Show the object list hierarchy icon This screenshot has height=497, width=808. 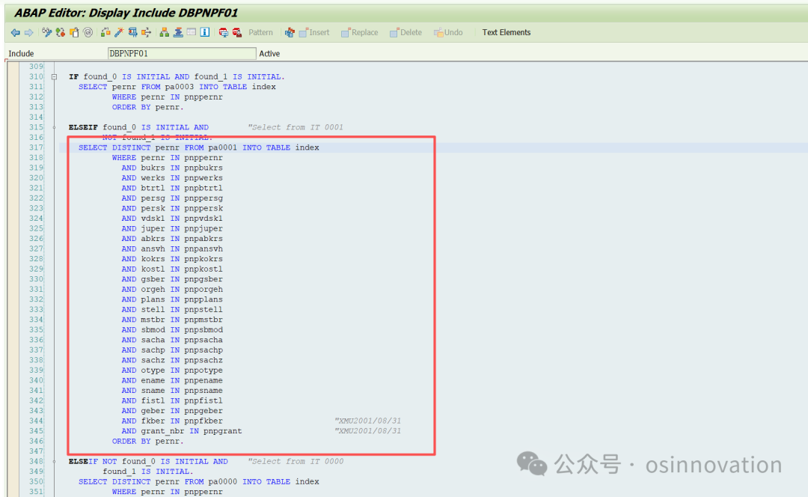[x=165, y=32]
